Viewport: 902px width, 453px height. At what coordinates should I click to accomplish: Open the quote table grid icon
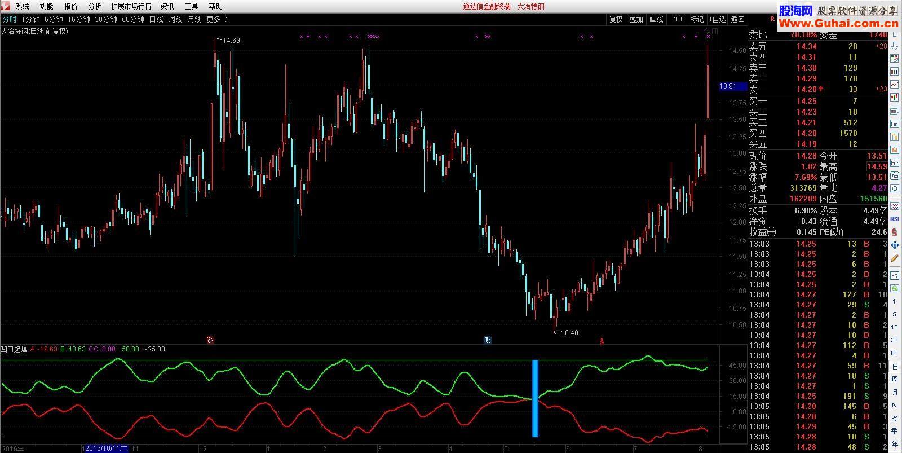[895, 71]
